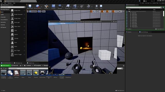Image resolution: width=165 pixels, height=92 pixels.
Task: Open the viewport options dropdown arrow
Action: click(28, 11)
